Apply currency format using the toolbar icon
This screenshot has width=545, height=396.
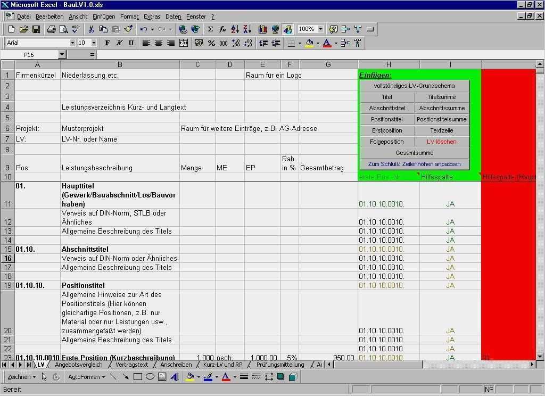click(x=199, y=43)
